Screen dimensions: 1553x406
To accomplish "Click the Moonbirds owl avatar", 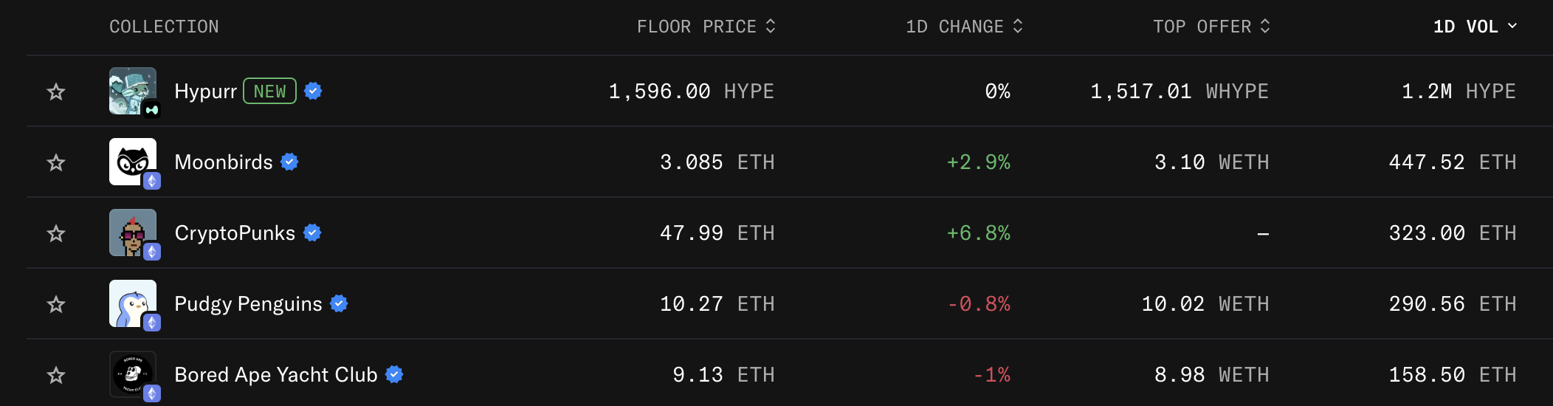I will [133, 162].
